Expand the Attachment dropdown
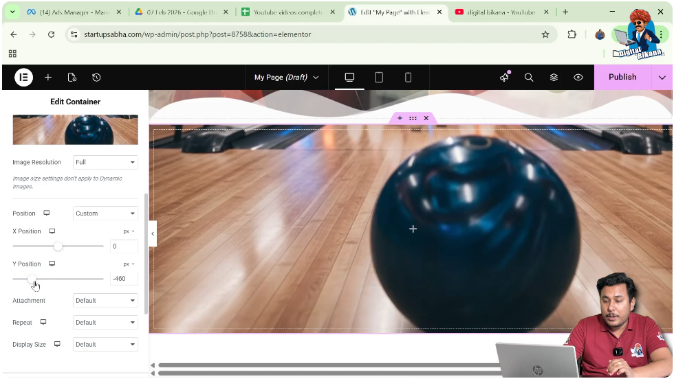The width and height of the screenshot is (674, 381). click(105, 301)
